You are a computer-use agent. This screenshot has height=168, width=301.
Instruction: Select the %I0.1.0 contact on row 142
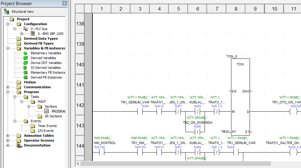pyautogui.click(x=217, y=112)
